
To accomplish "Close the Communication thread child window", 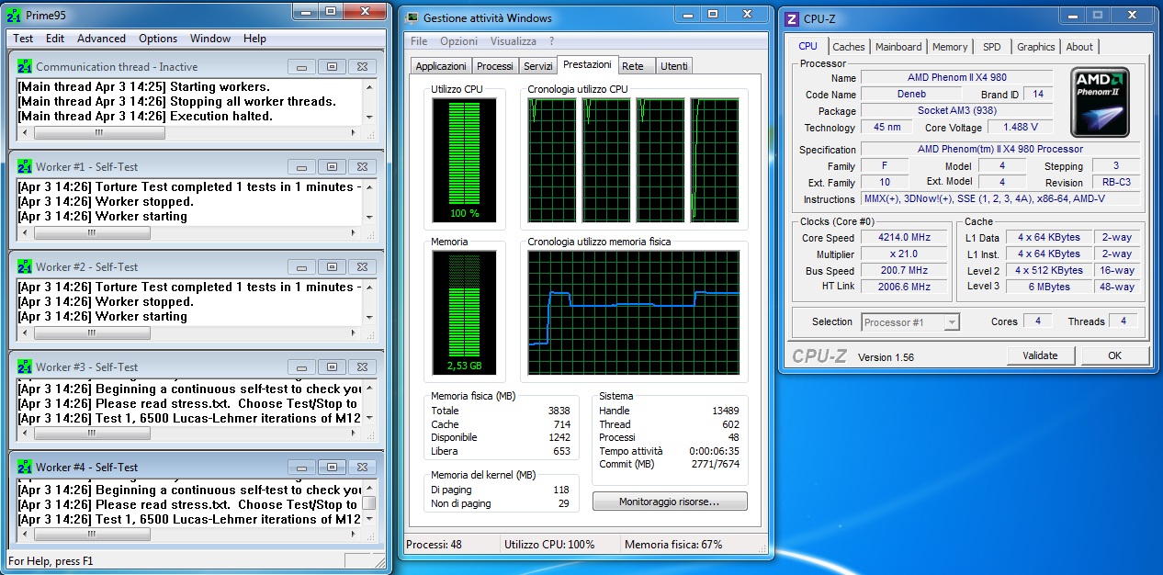I will click(363, 66).
